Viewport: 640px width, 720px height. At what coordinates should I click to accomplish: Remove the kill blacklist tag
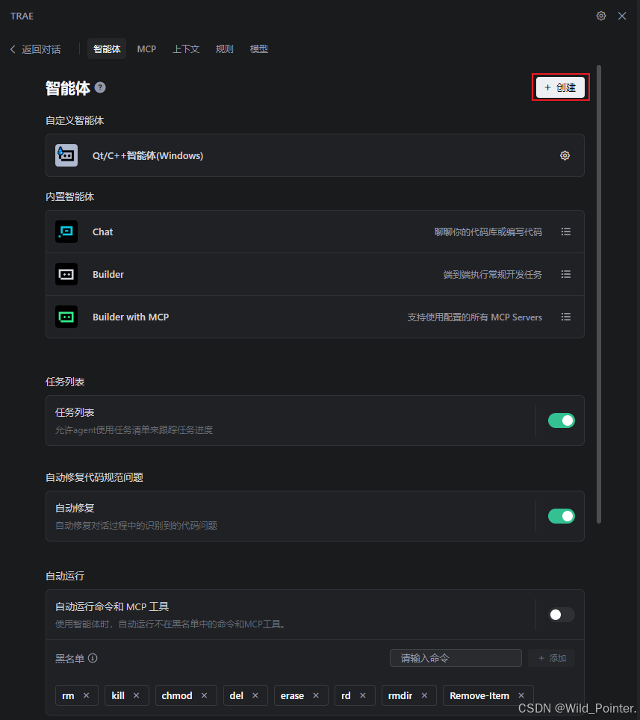point(137,695)
